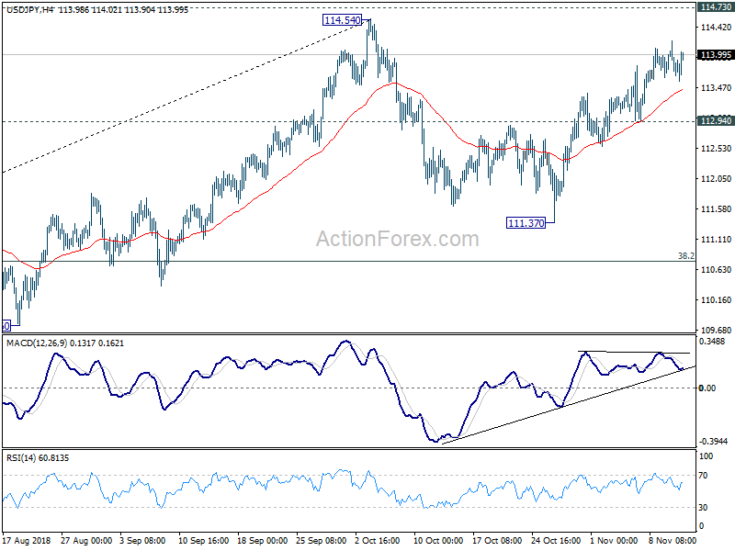Click the RSI(14) 60.8135 indicator label
735x551 pixels.
point(38,457)
